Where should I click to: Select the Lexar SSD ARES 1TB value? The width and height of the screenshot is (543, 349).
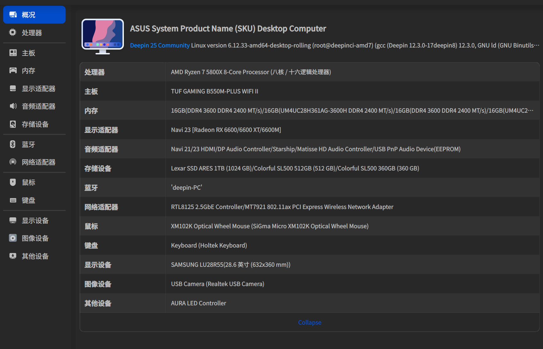pyautogui.click(x=295, y=168)
